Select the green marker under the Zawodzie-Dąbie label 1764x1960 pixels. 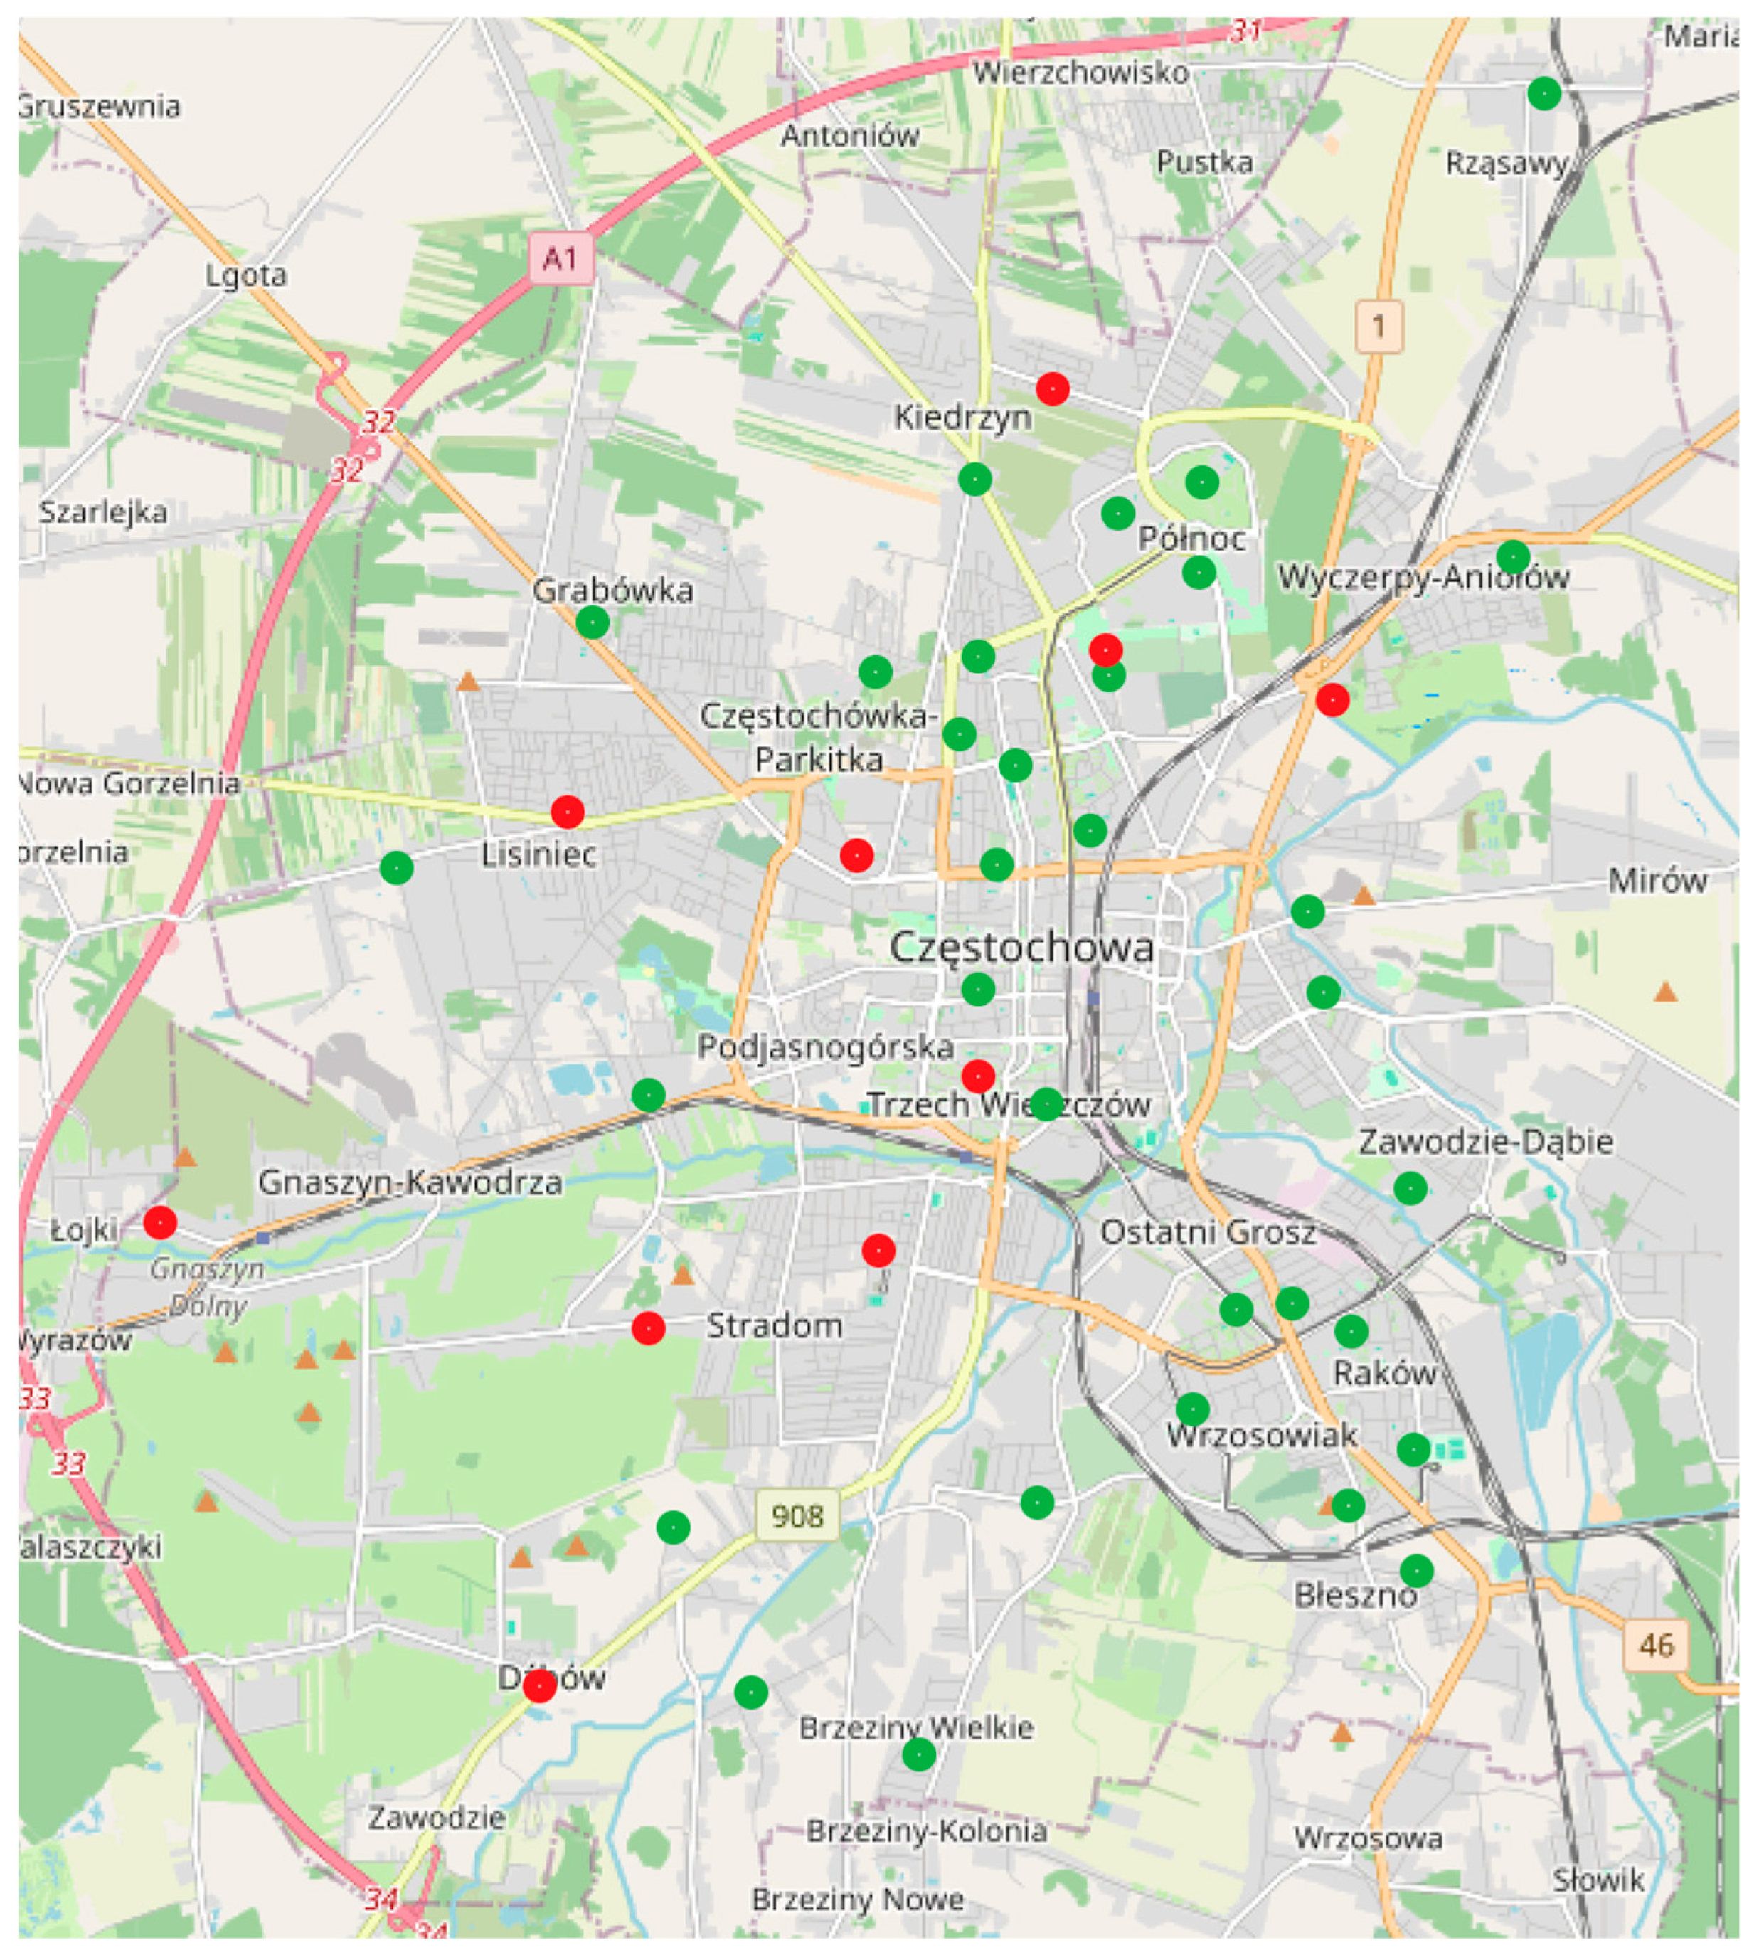pyautogui.click(x=1410, y=1187)
